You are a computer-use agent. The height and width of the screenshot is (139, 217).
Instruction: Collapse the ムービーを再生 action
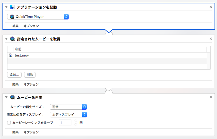click(6, 97)
